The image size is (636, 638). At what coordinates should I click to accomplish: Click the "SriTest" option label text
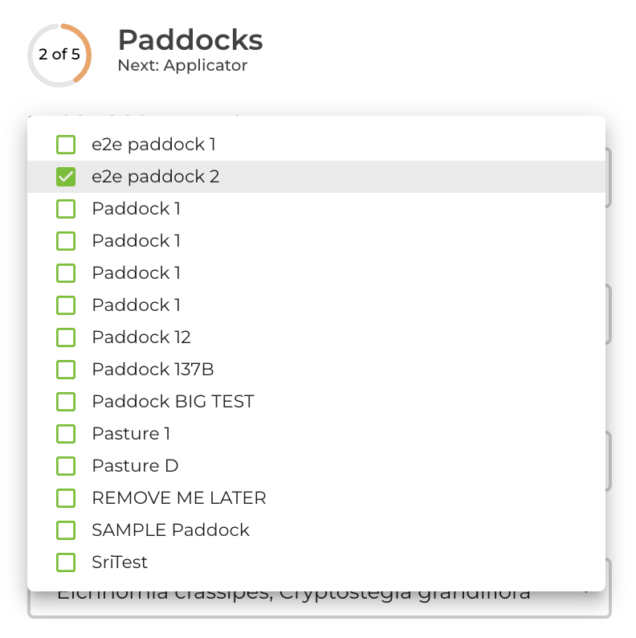[x=120, y=562]
